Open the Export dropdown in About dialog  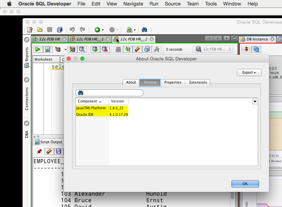click(249, 73)
